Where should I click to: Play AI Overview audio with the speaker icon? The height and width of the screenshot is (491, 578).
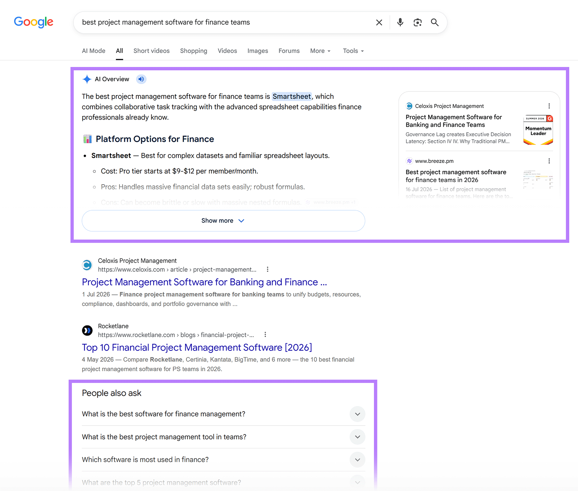click(x=141, y=79)
